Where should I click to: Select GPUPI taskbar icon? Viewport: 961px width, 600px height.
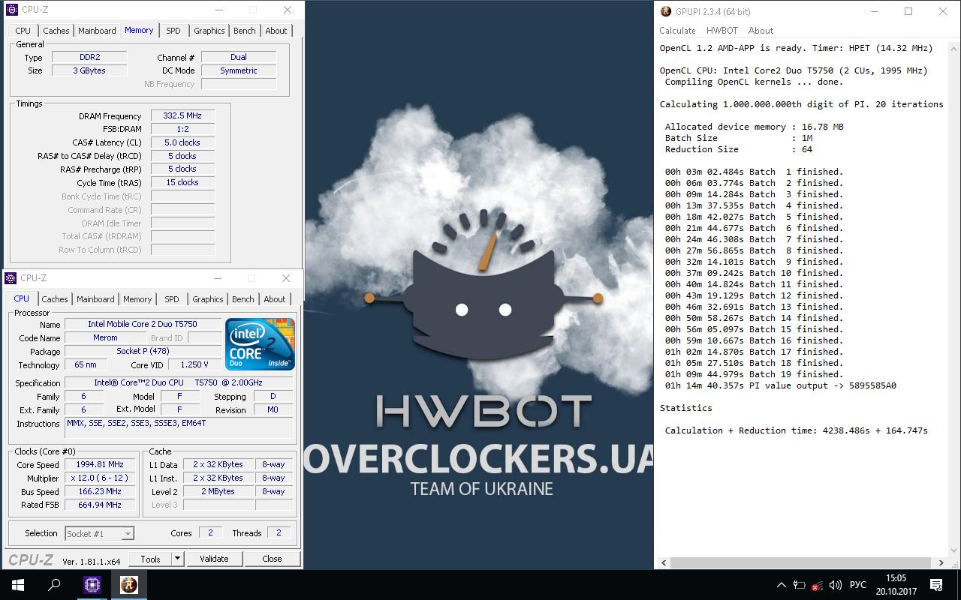tap(129, 585)
